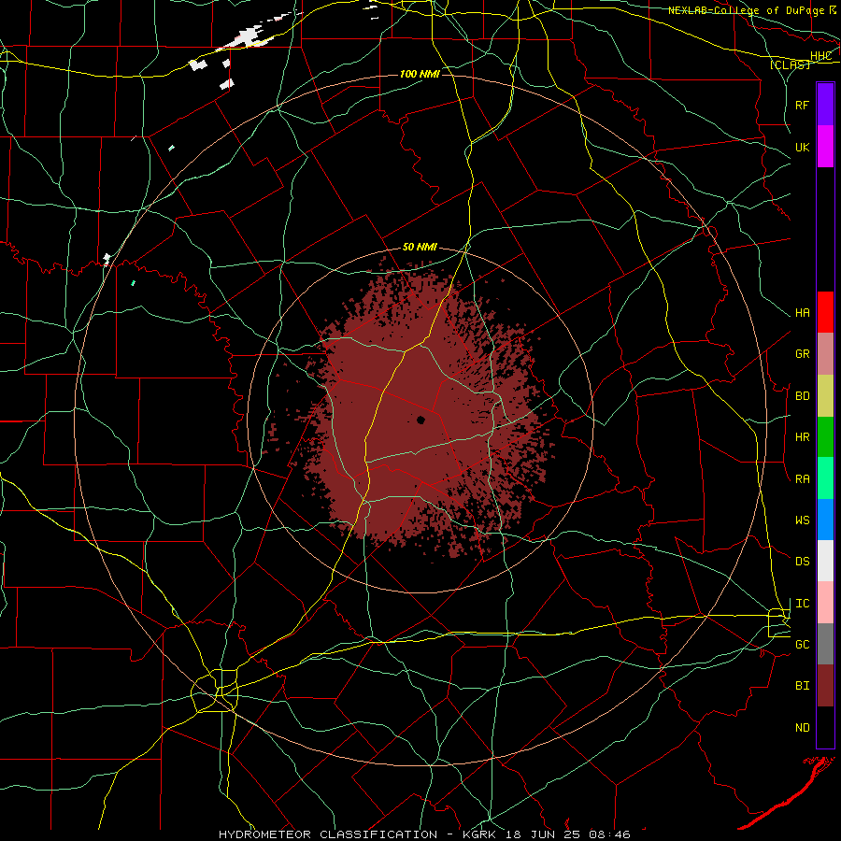The height and width of the screenshot is (841, 841).
Task: Click the black radar site dot
Action: pyautogui.click(x=421, y=420)
